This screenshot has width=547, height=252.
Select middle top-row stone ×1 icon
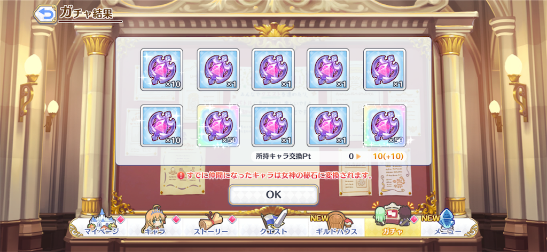(273, 70)
